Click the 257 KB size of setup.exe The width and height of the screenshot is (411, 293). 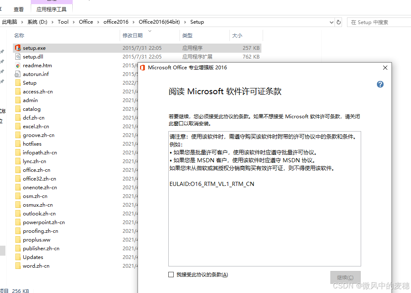251,48
